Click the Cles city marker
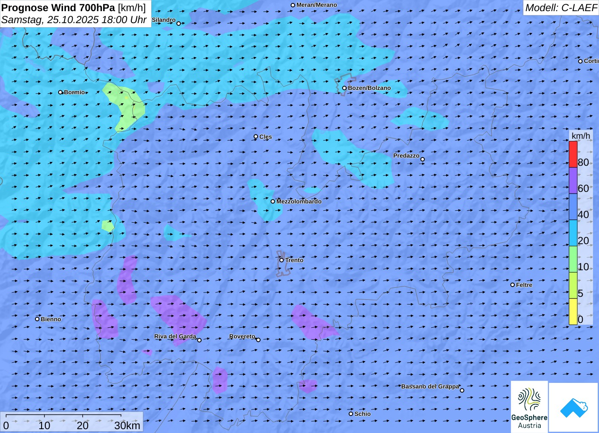The width and height of the screenshot is (599, 433). click(256, 137)
